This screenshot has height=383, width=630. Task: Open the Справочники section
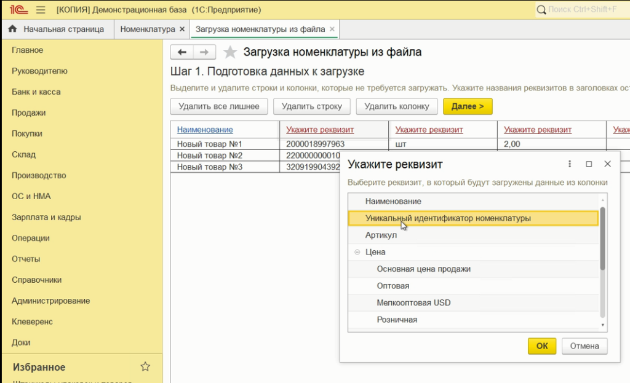click(36, 280)
